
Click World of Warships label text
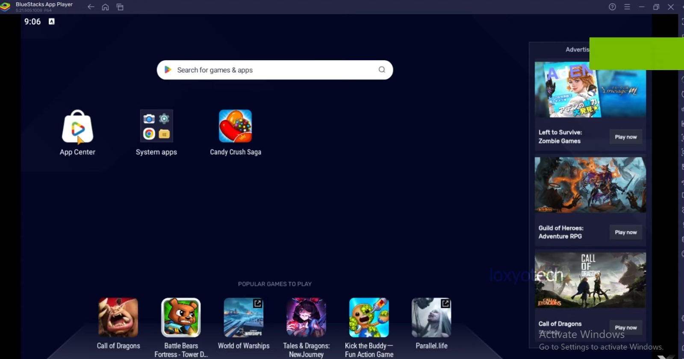244,346
